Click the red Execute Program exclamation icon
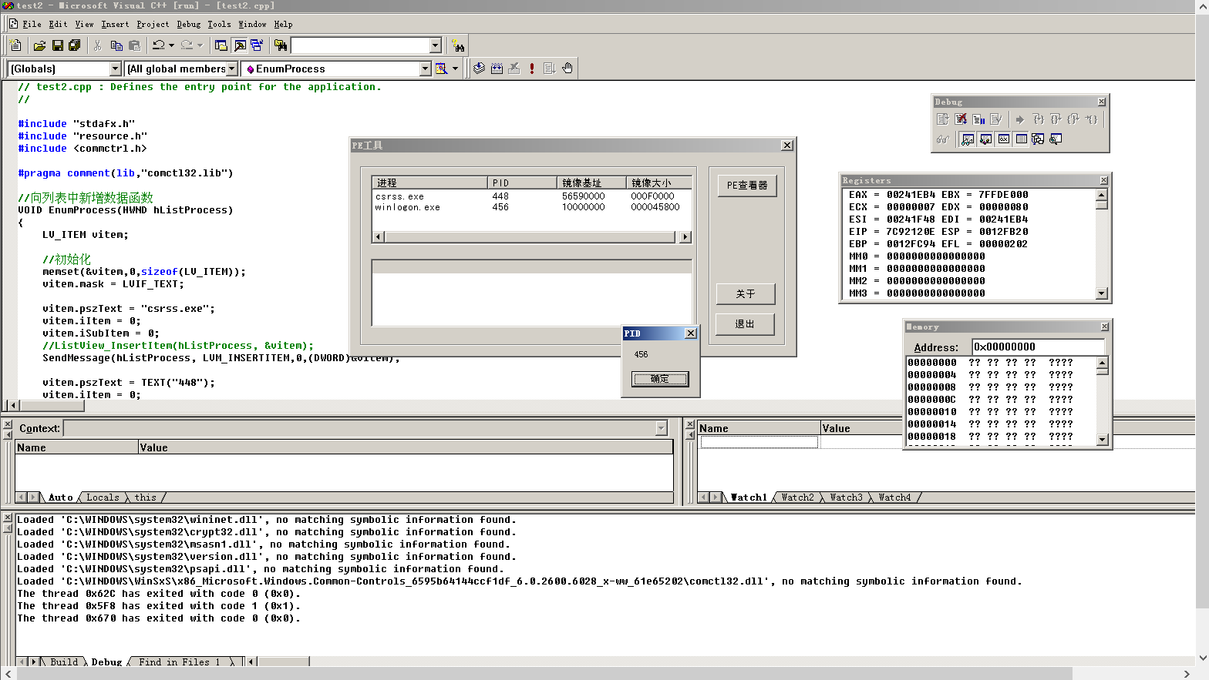1209x680 pixels. (x=532, y=69)
